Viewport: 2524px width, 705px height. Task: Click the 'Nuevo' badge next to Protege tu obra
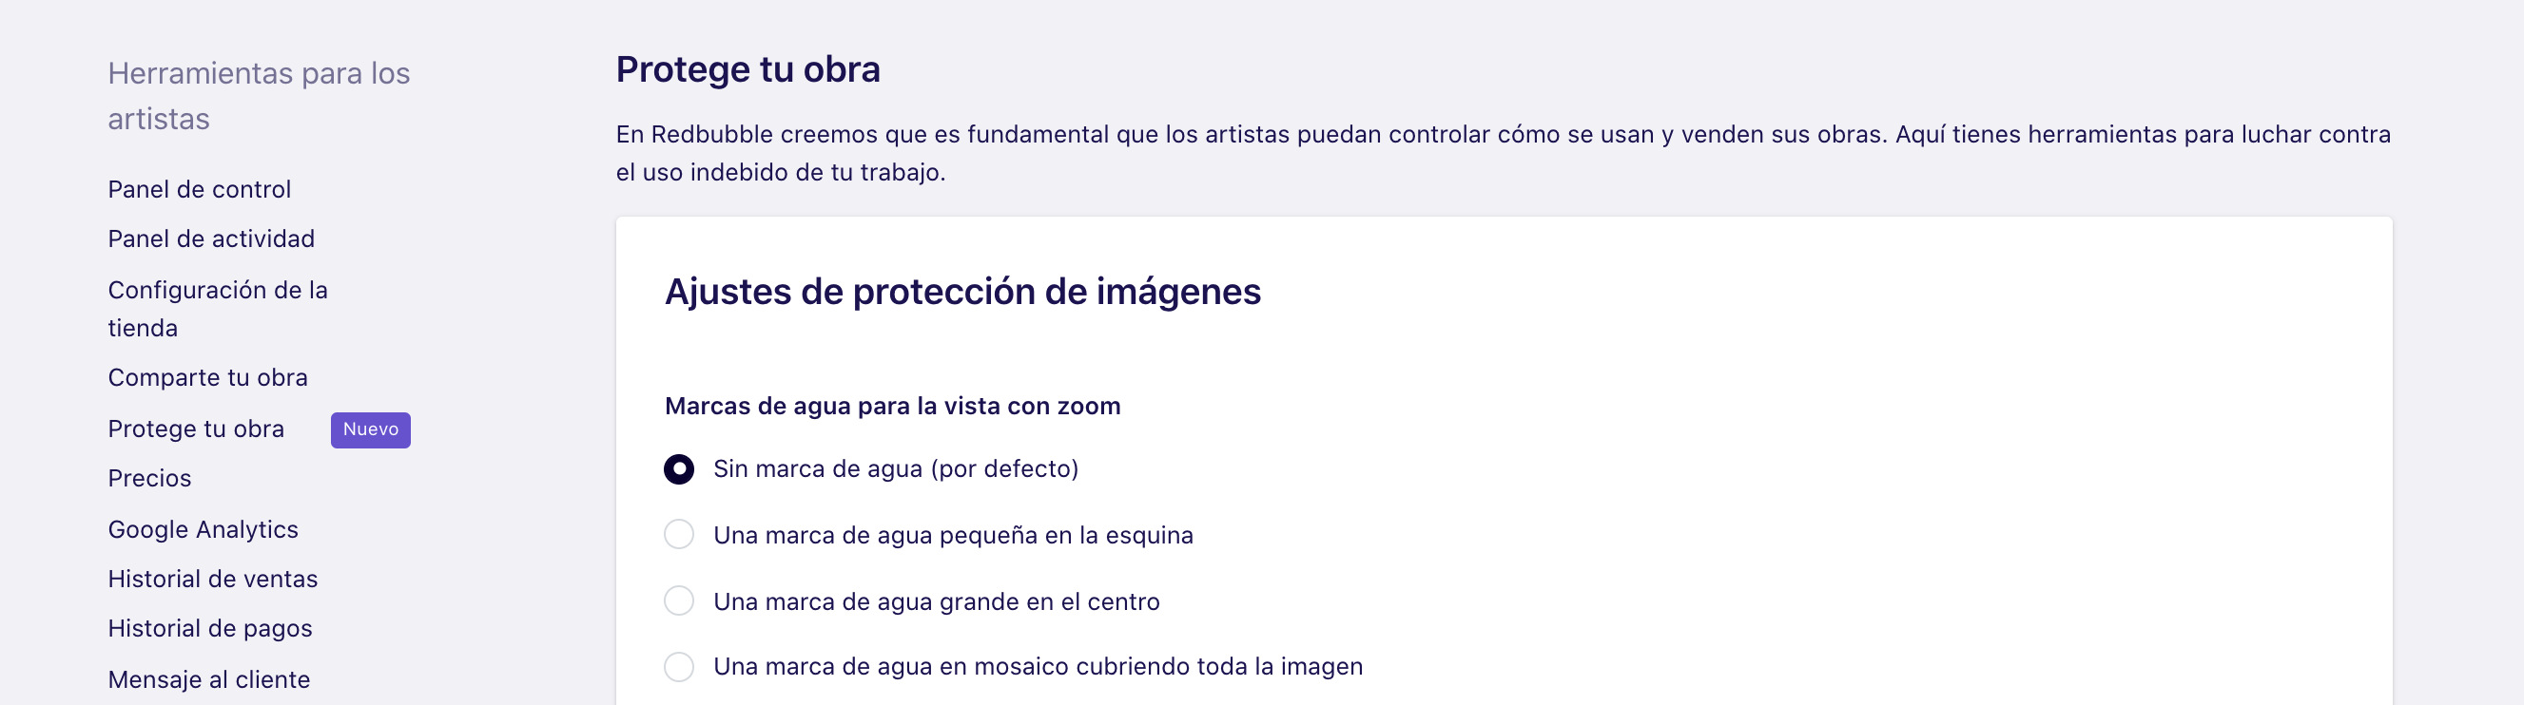pyautogui.click(x=369, y=429)
